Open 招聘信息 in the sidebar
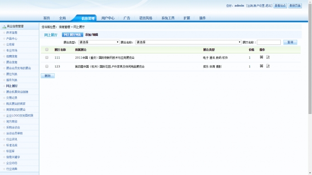The width and height of the screenshot is (312, 175). pos(12,57)
